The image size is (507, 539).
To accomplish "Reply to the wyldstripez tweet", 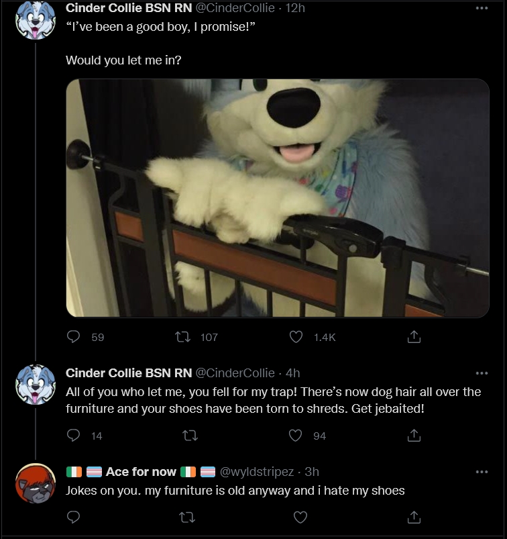I will pos(73,517).
